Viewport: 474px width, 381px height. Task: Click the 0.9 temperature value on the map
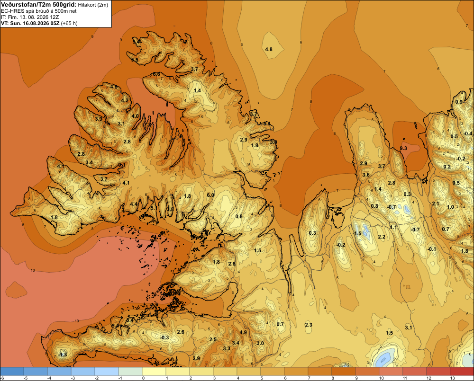459,102
